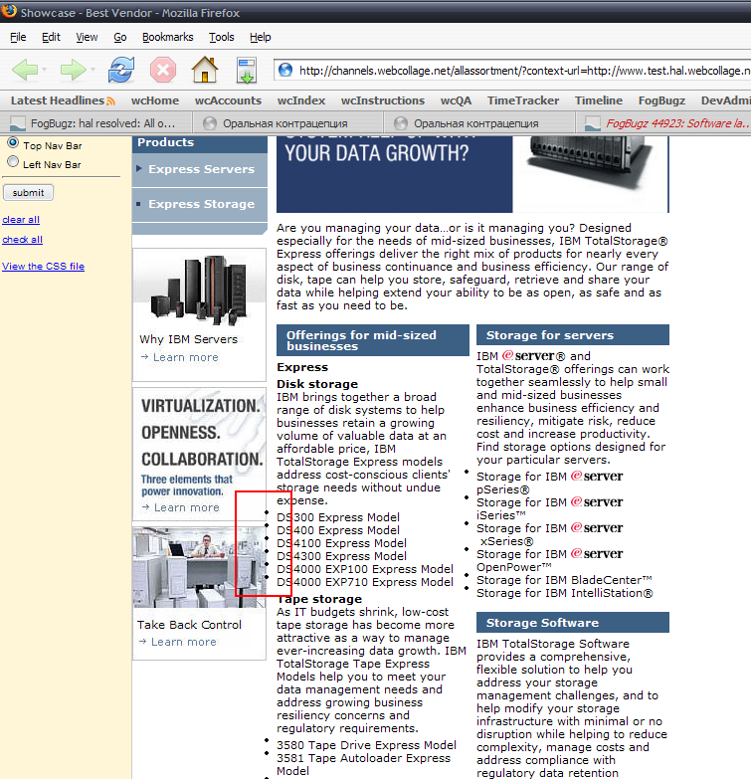Open Storage for IBM IntelliStation link

(x=565, y=593)
